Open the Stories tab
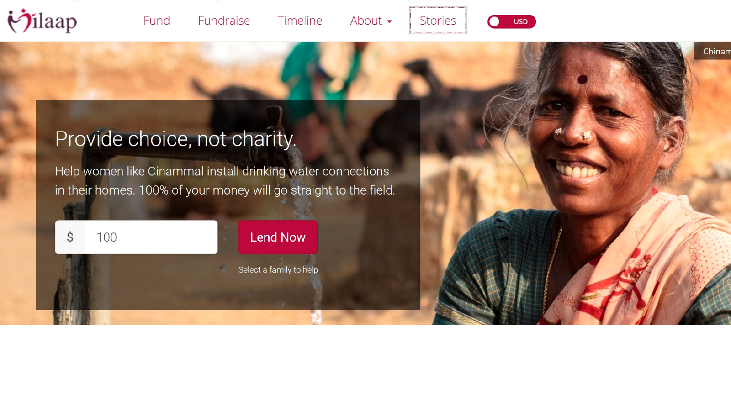This screenshot has width=731, height=411. [438, 21]
